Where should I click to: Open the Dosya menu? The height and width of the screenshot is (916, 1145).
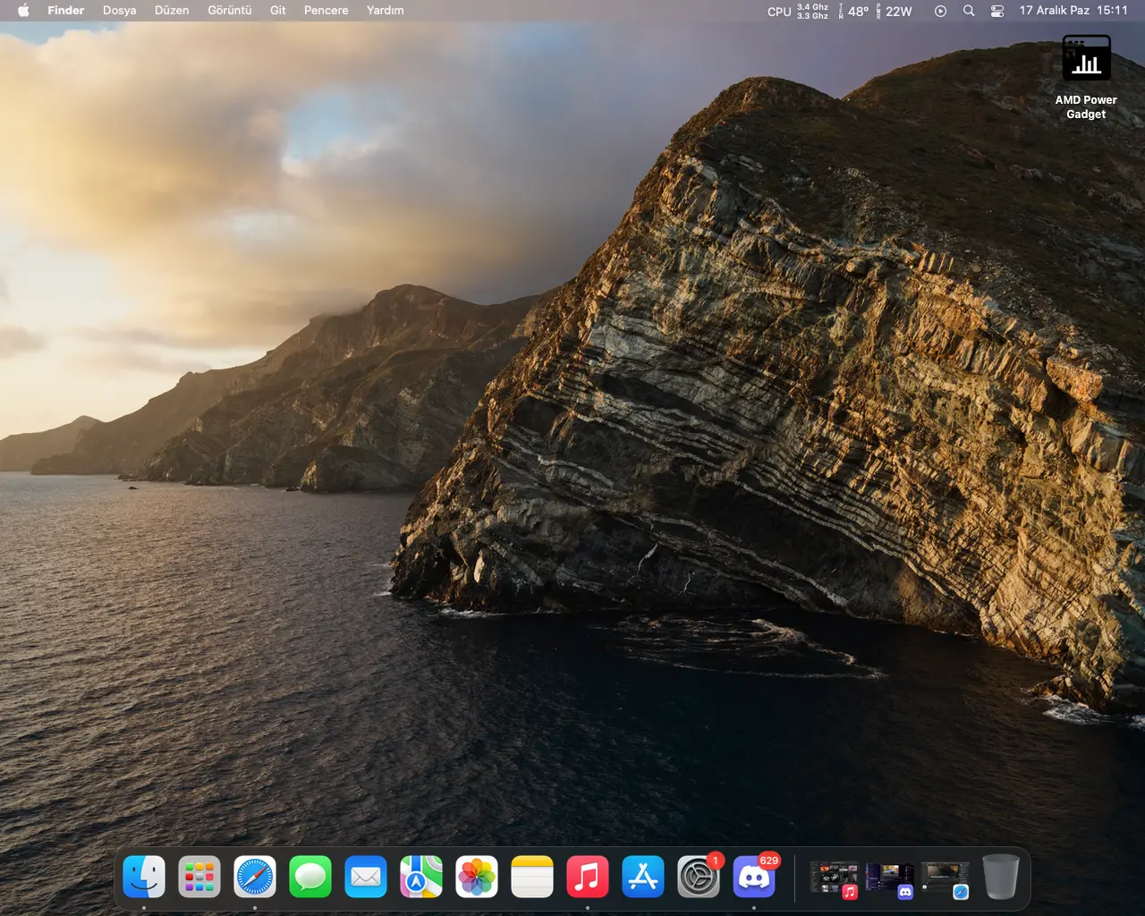(119, 11)
